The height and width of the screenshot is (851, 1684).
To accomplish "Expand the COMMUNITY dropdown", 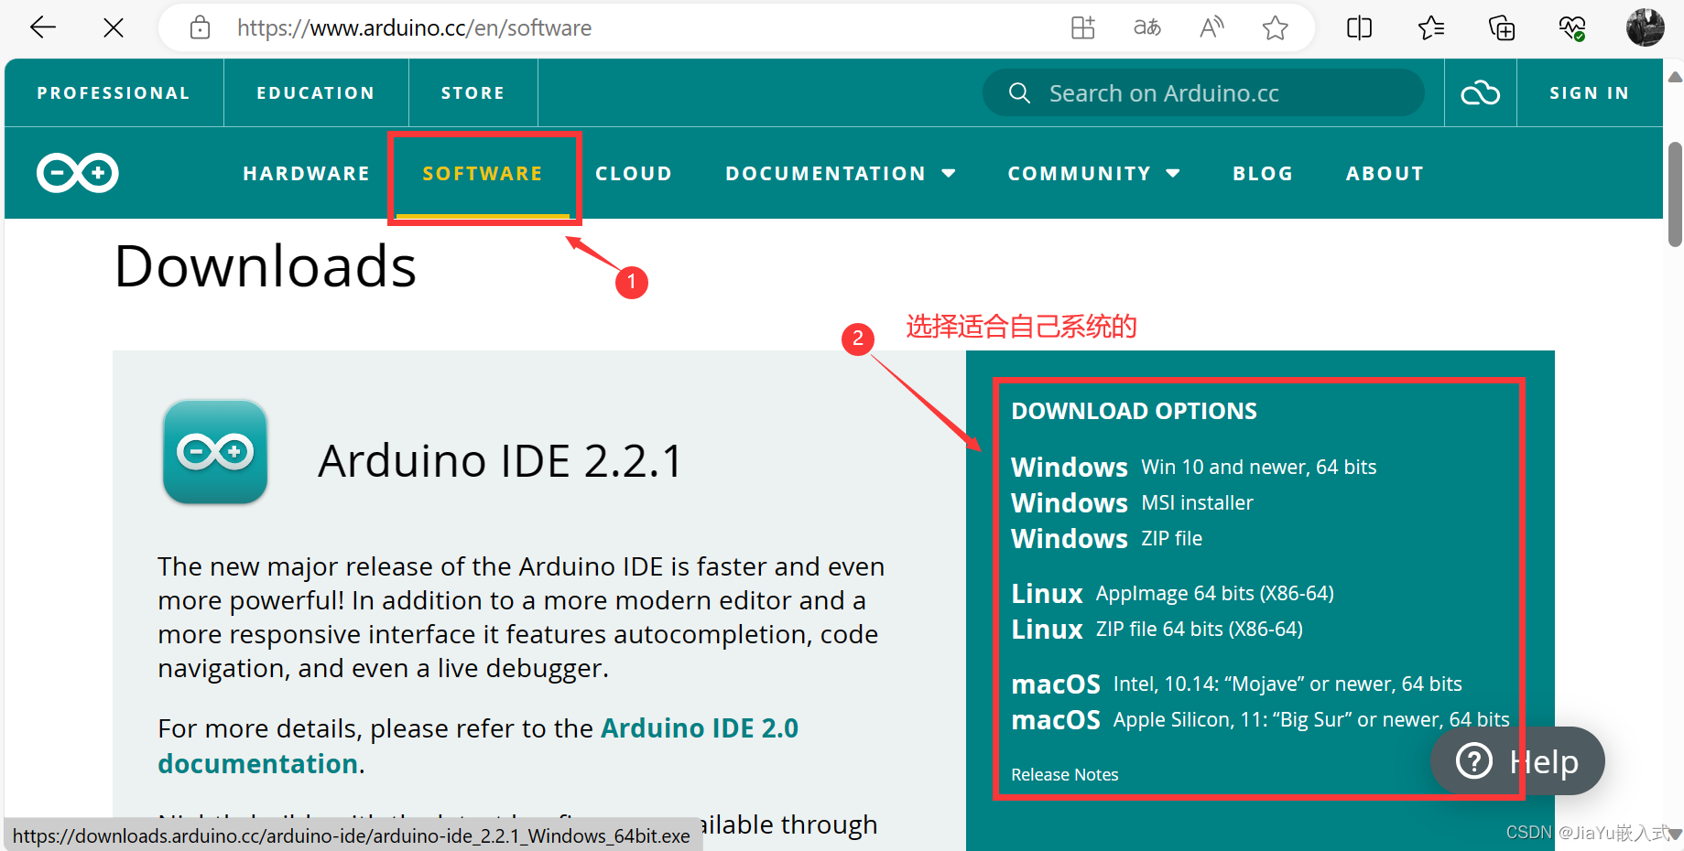I will [1094, 173].
